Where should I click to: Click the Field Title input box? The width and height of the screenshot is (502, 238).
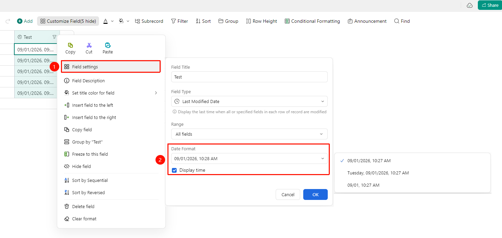pos(249,77)
